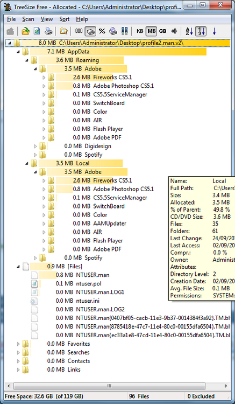Open the Sort menu
This screenshot has width=235, height=404.
tap(65, 19)
